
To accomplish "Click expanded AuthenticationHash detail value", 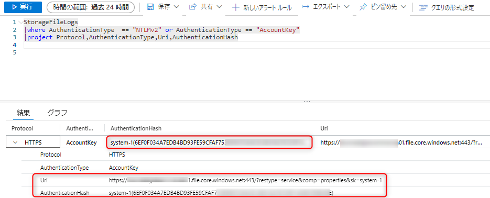I will point(221,193).
